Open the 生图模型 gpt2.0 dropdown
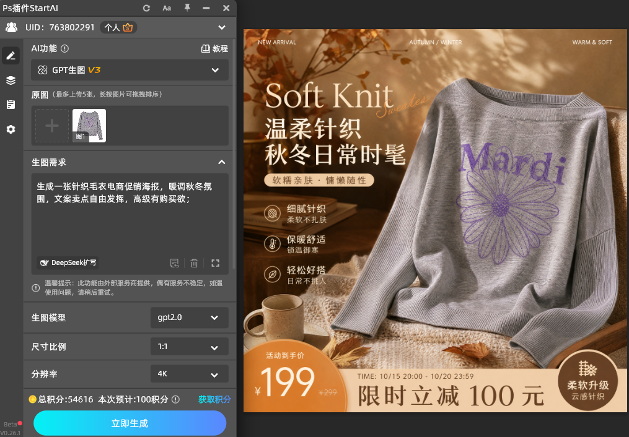Viewport: 629px width, 437px height. click(x=190, y=318)
